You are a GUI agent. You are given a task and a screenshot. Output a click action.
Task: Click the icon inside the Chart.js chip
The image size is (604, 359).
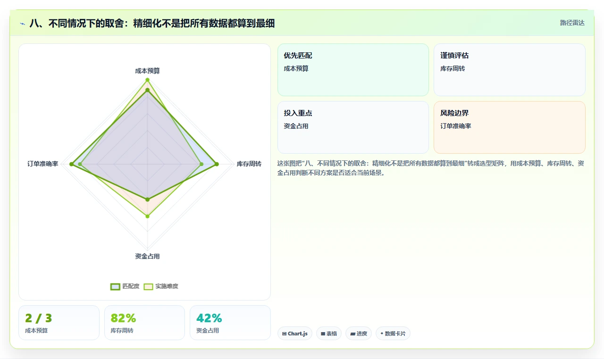pos(284,334)
